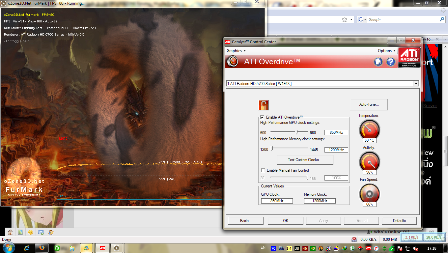Image resolution: width=448 pixels, height=253 pixels.
Task: Click the browser search magnifier icon
Action: 442,20
